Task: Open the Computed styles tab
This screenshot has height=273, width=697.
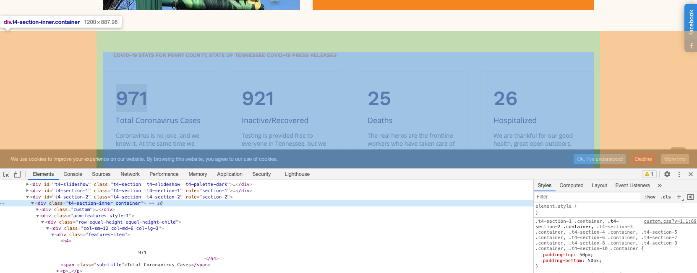Action: click(571, 185)
